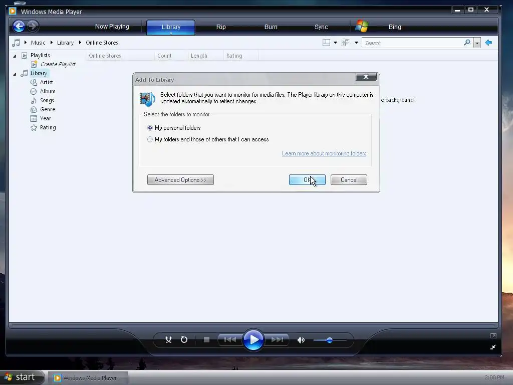Click the Forward navigation arrow
The height and width of the screenshot is (385, 513).
click(x=33, y=26)
